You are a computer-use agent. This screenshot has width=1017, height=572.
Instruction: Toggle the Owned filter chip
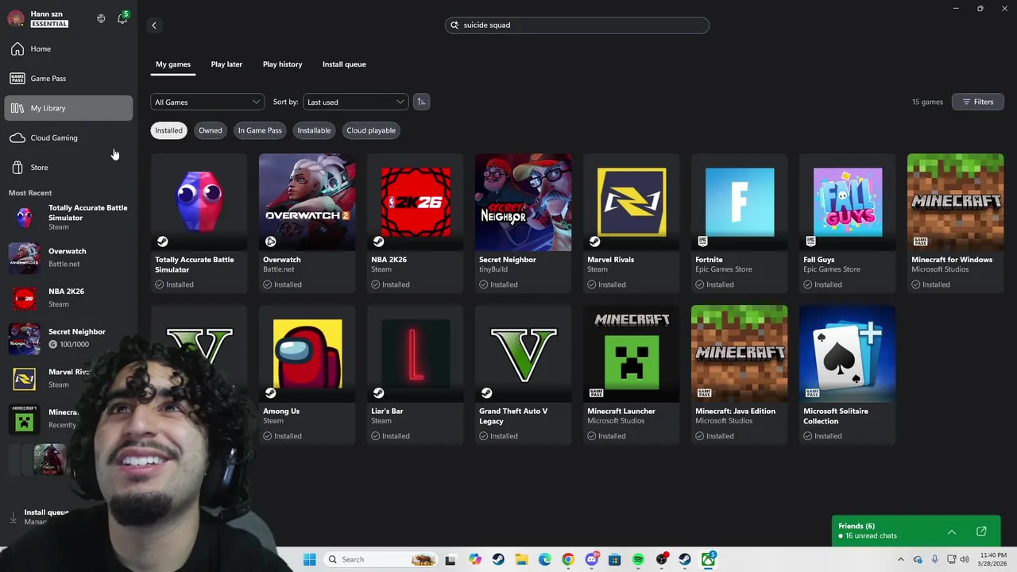(x=211, y=130)
